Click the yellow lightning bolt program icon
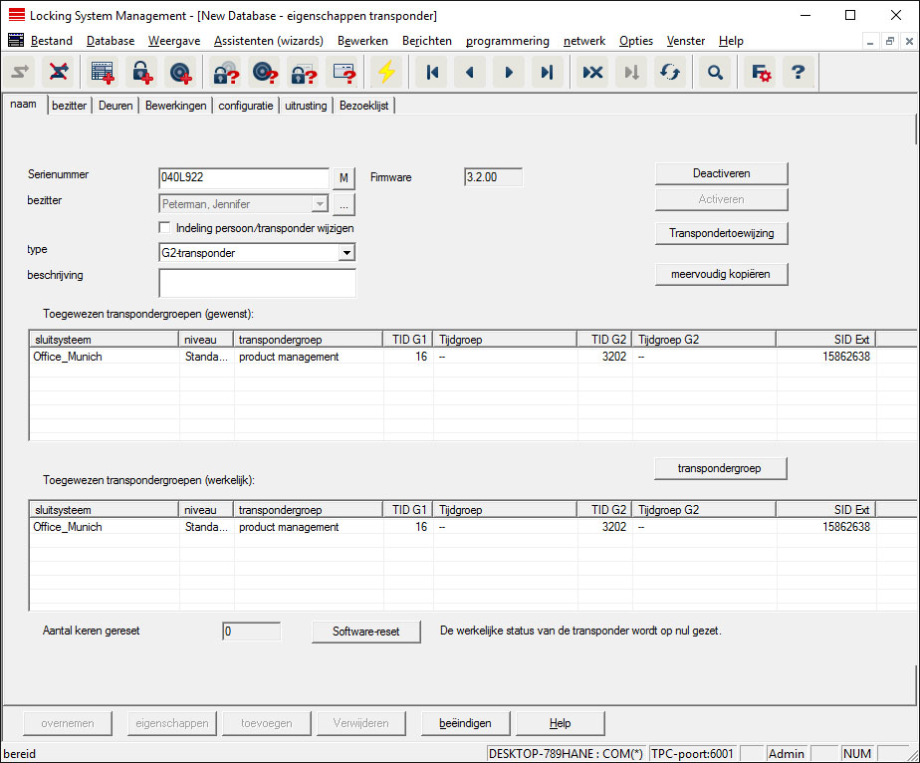Screen dimensions: 920x763 385,73
